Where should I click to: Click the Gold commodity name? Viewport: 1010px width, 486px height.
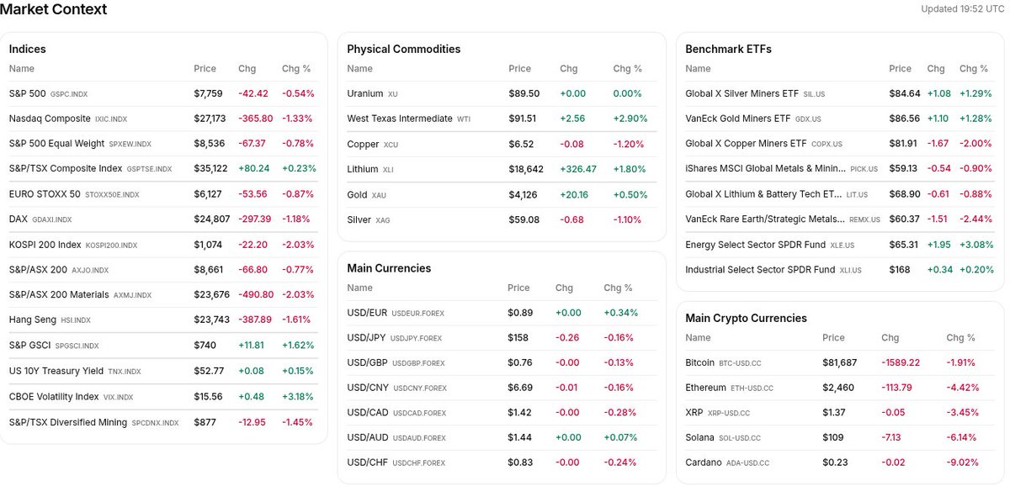click(358, 194)
